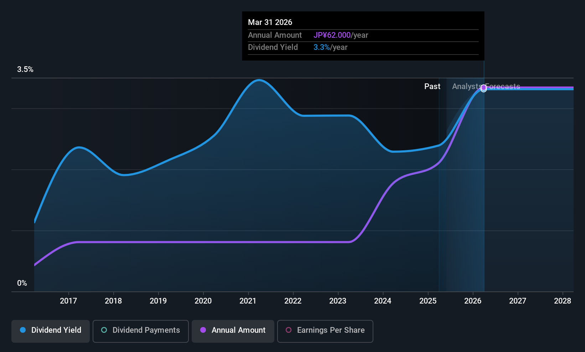This screenshot has width=585, height=352.
Task: Toggle the Annual Amount legend series
Action: [x=233, y=331]
